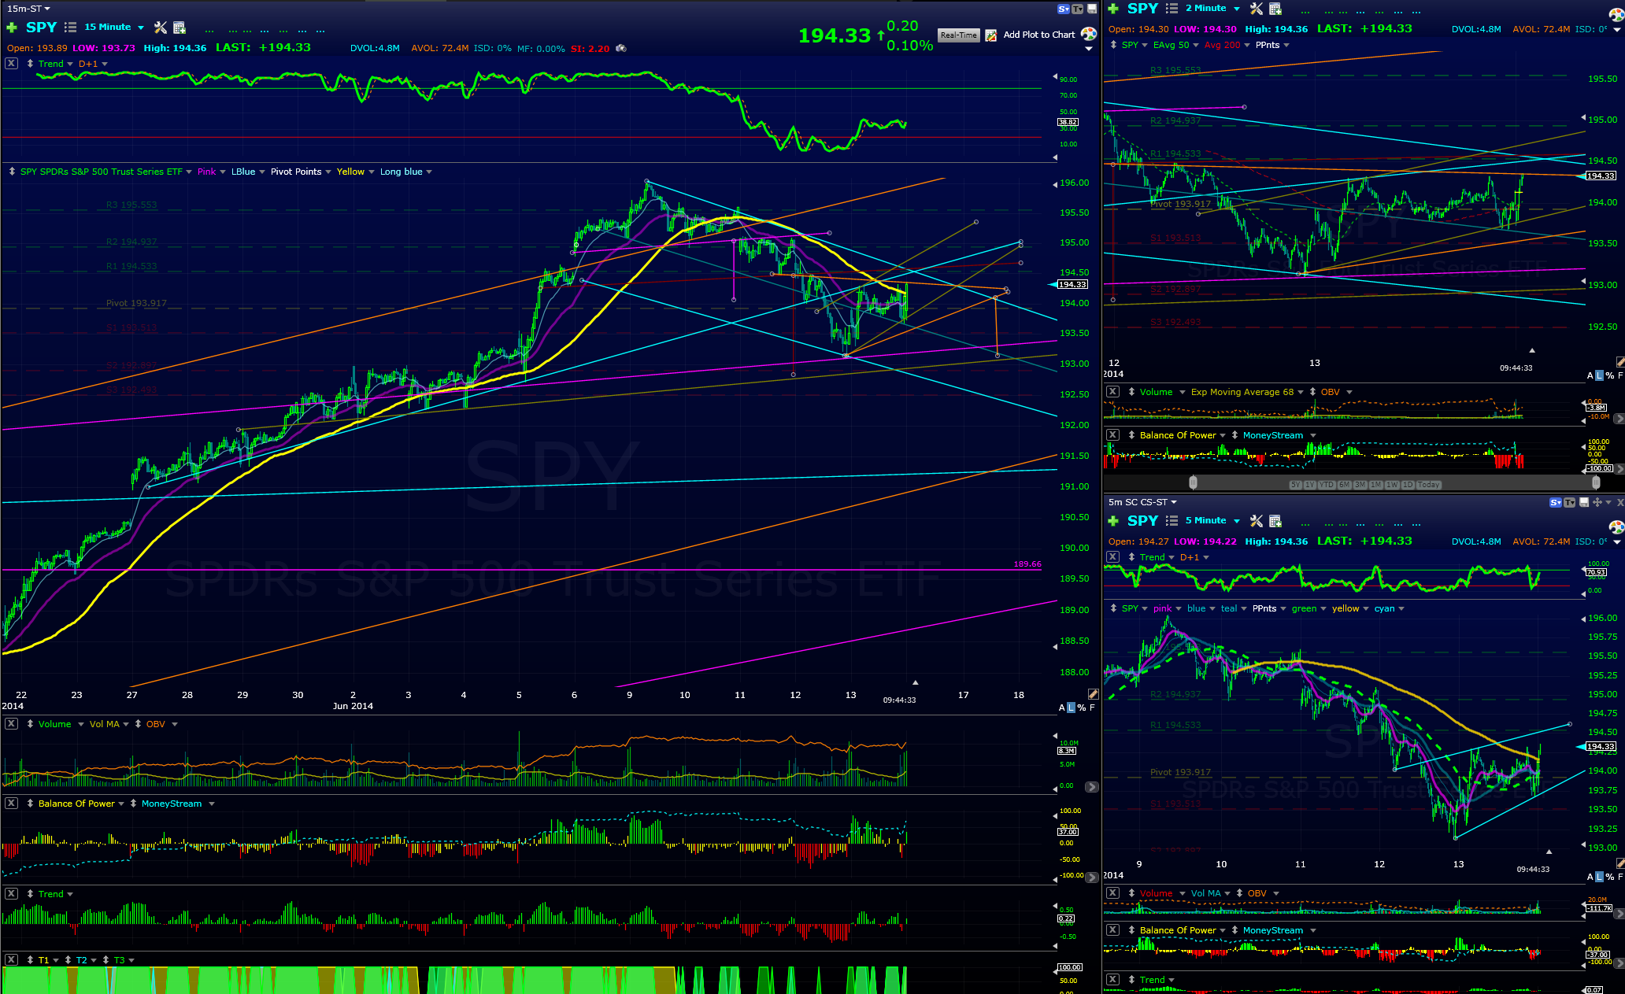This screenshot has height=994, width=1625.
Task: Click the add-indicator spreadsheet icon on the 15-minute chart
Action: click(180, 28)
